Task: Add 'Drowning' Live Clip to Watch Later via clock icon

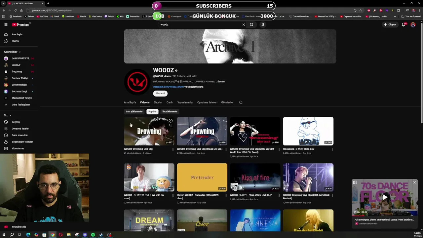Action: (x=171, y=121)
